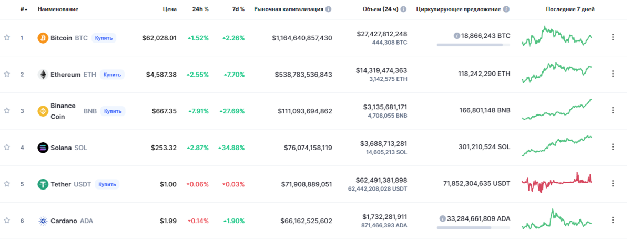Click Cardano circulating supply progress bar
This screenshot has width=631, height=241.
(x=473, y=227)
